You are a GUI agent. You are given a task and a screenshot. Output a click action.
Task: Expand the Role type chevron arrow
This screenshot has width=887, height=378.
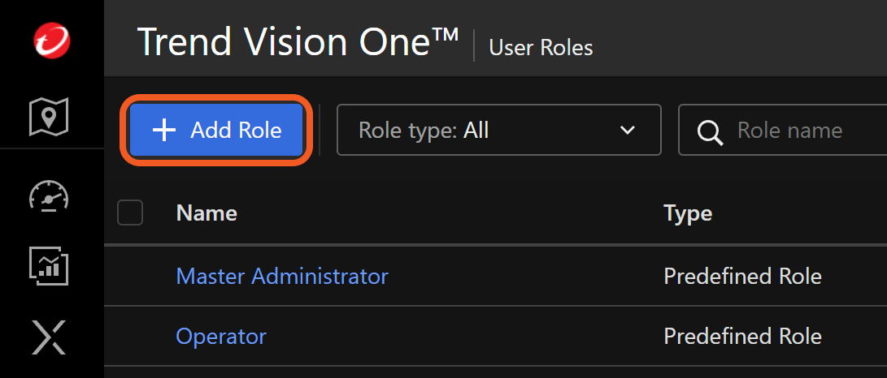(627, 130)
